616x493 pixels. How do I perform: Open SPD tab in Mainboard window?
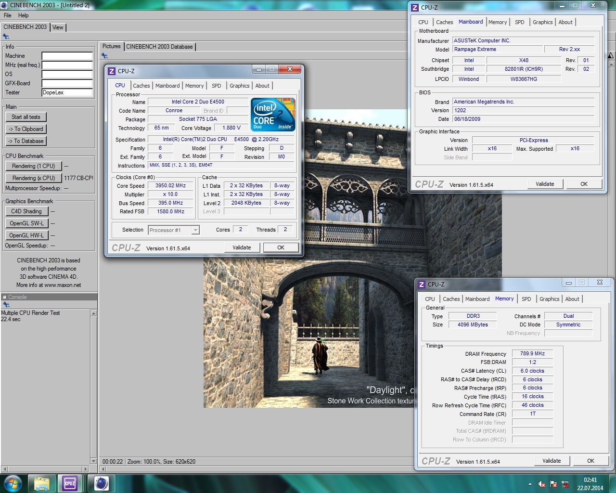520,22
